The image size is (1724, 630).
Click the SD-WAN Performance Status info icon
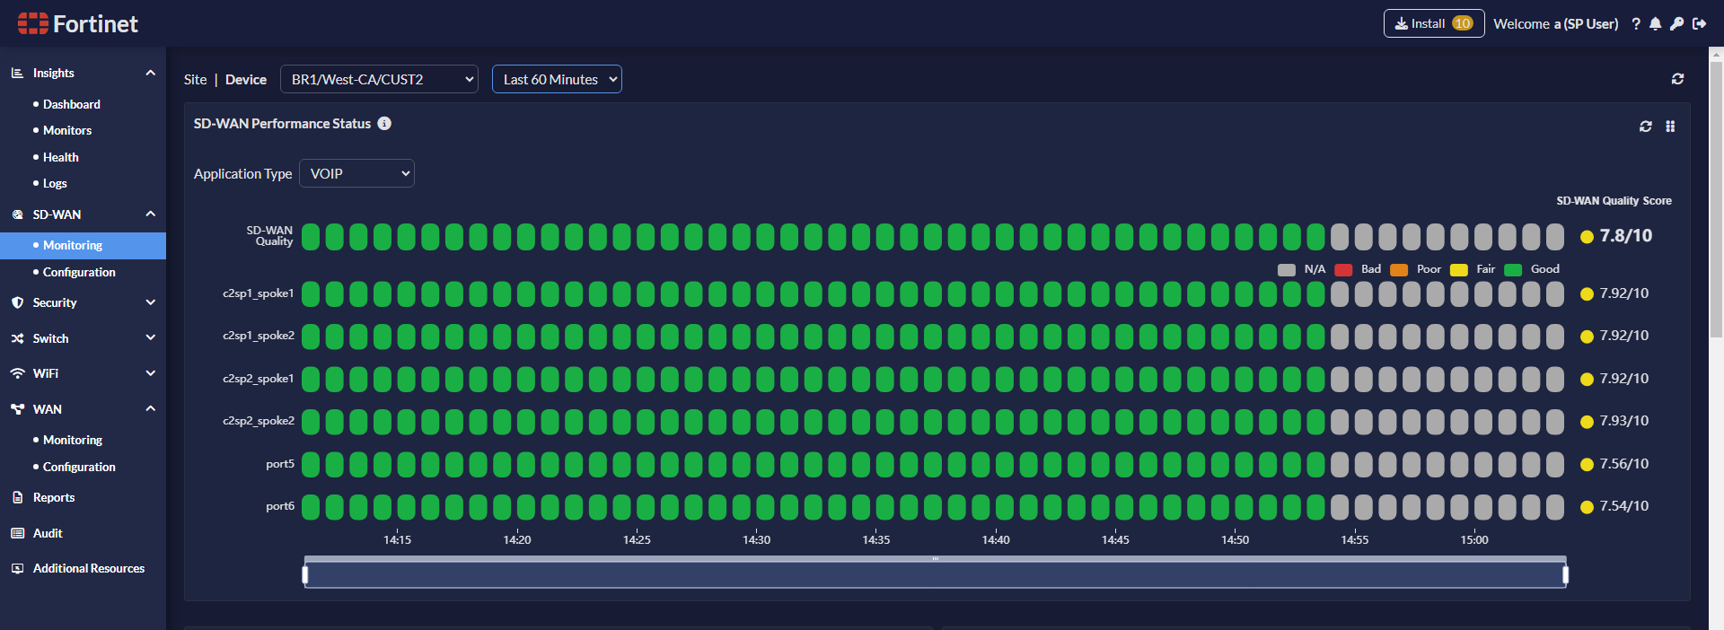click(384, 124)
